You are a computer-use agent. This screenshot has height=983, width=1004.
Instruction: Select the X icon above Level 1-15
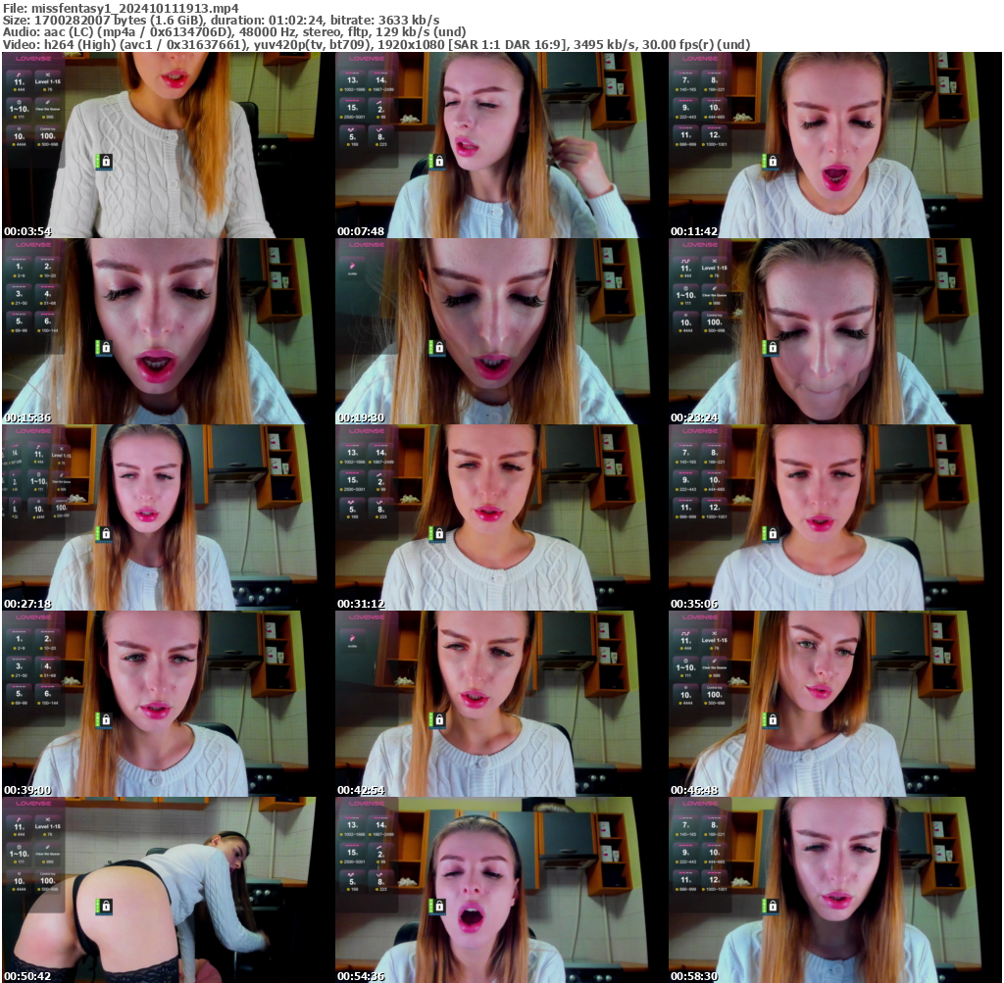[47, 74]
